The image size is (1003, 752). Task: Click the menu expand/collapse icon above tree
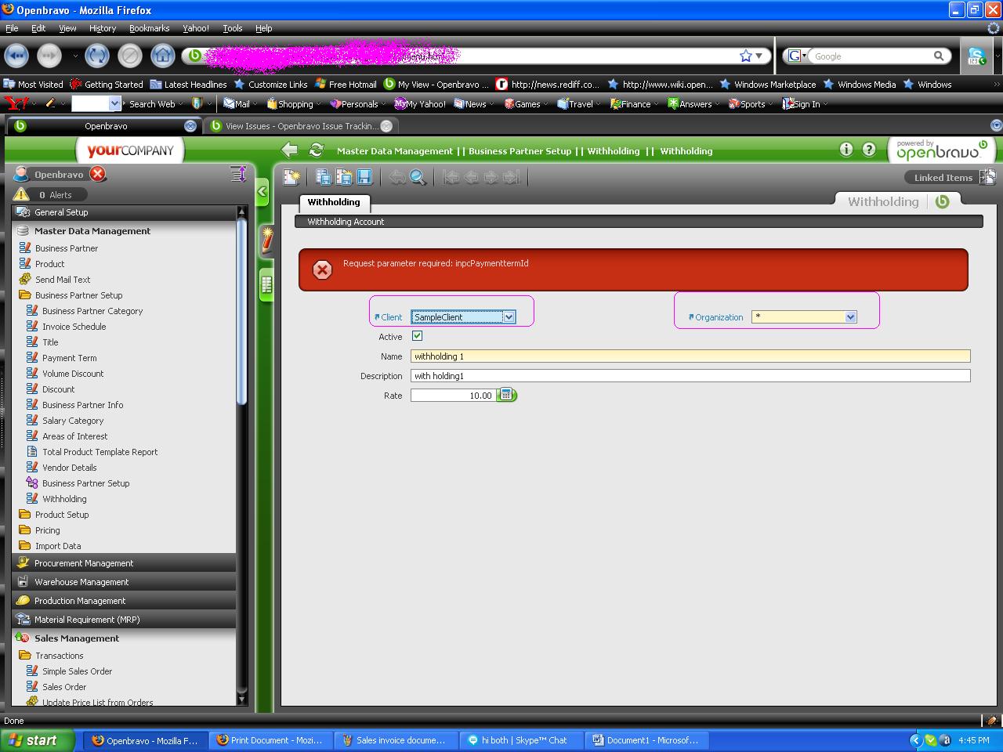click(x=238, y=174)
